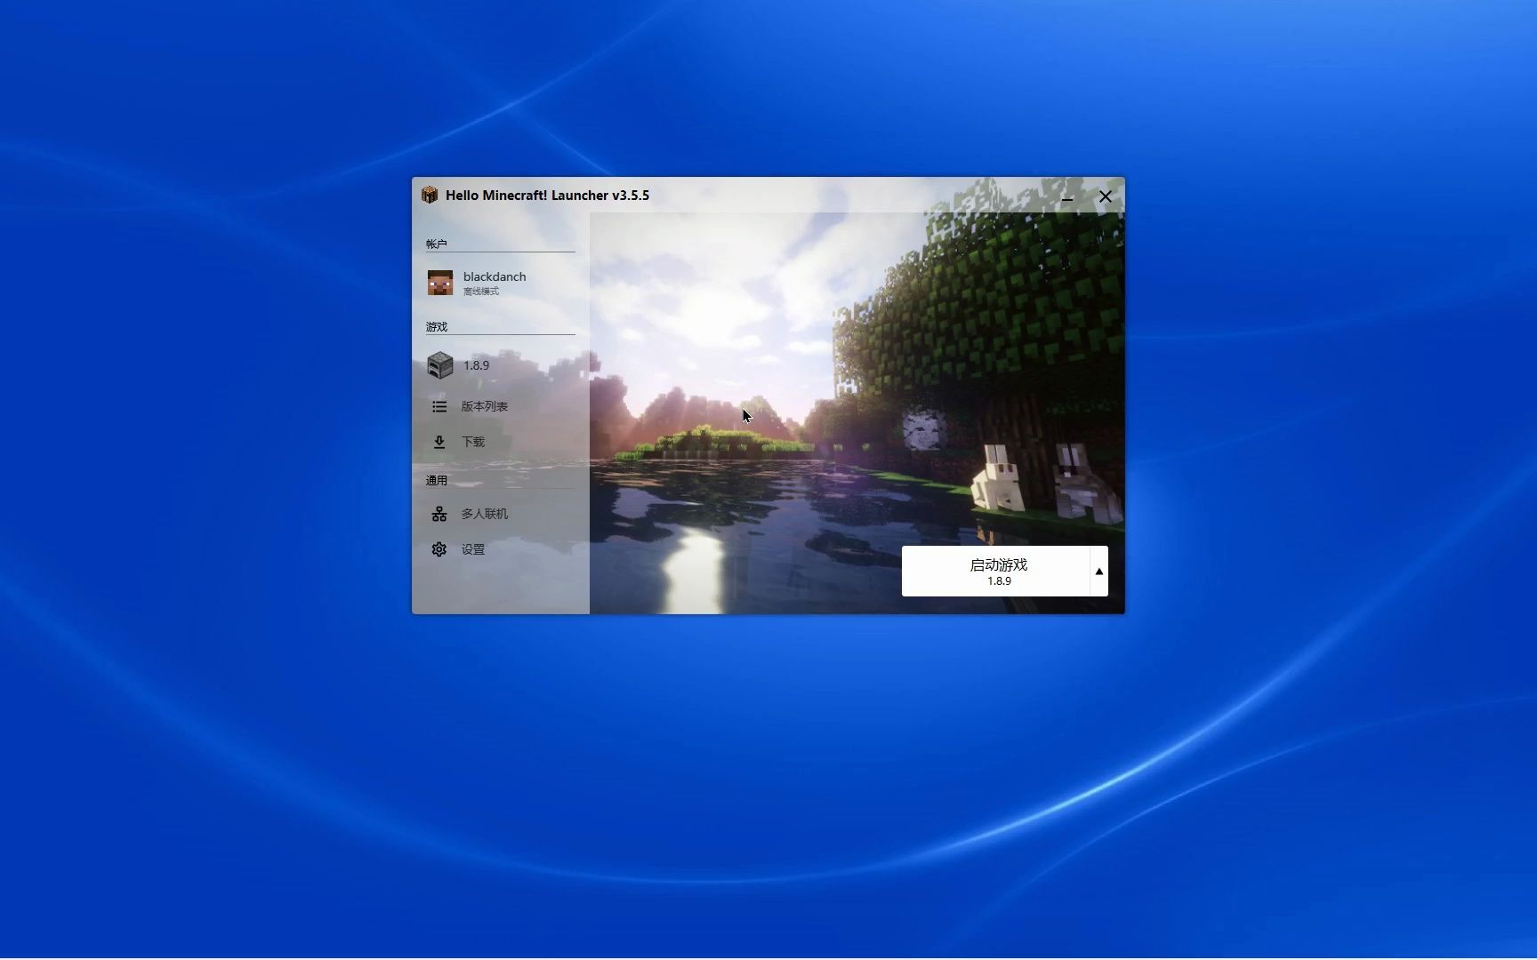Click the list icon beside 版本列表
This screenshot has height=960, width=1537.
(x=439, y=406)
